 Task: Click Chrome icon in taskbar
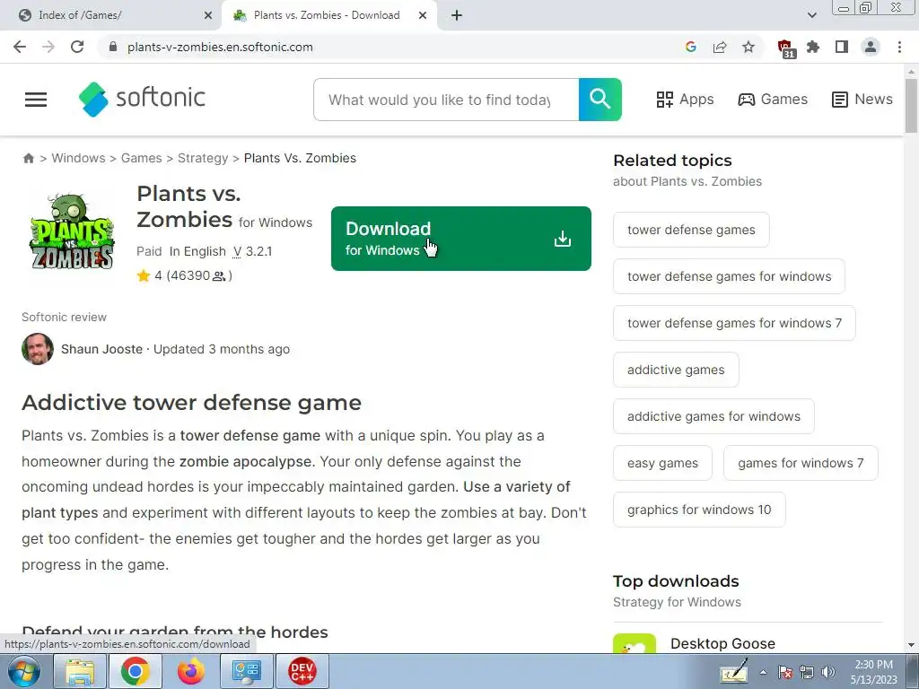point(136,671)
